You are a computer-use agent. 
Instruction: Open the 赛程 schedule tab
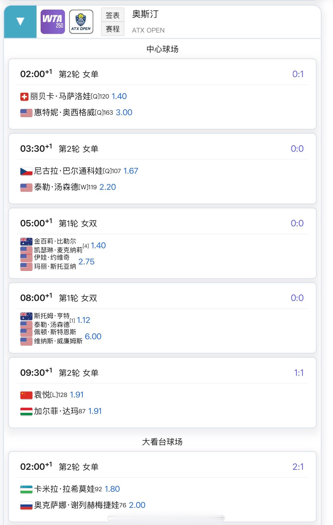click(x=113, y=29)
